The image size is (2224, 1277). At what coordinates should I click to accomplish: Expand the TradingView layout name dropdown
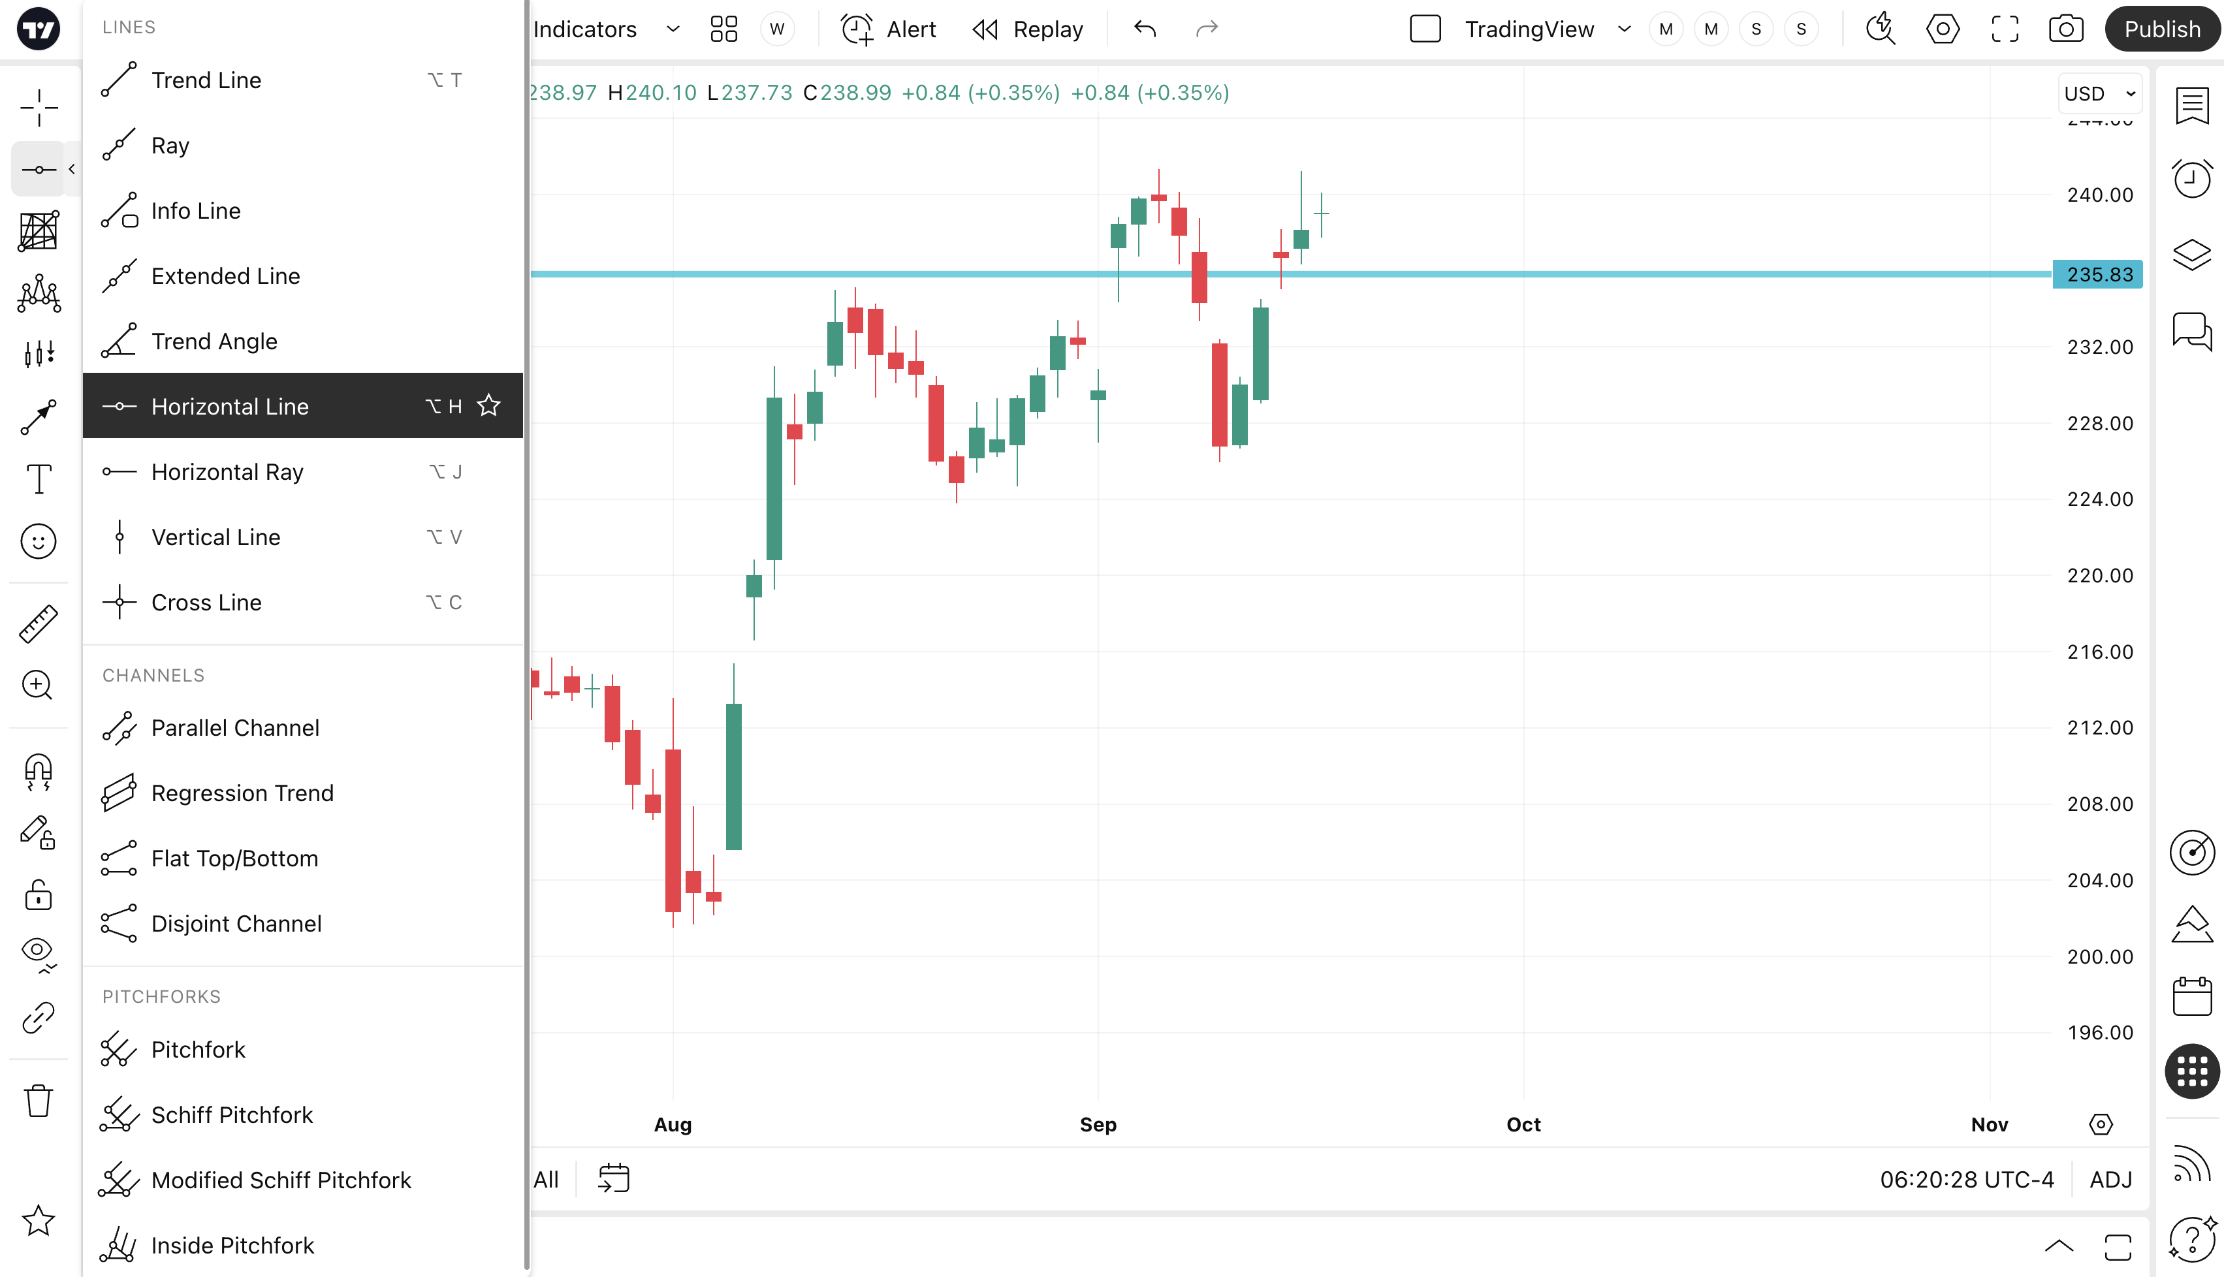point(1624,29)
